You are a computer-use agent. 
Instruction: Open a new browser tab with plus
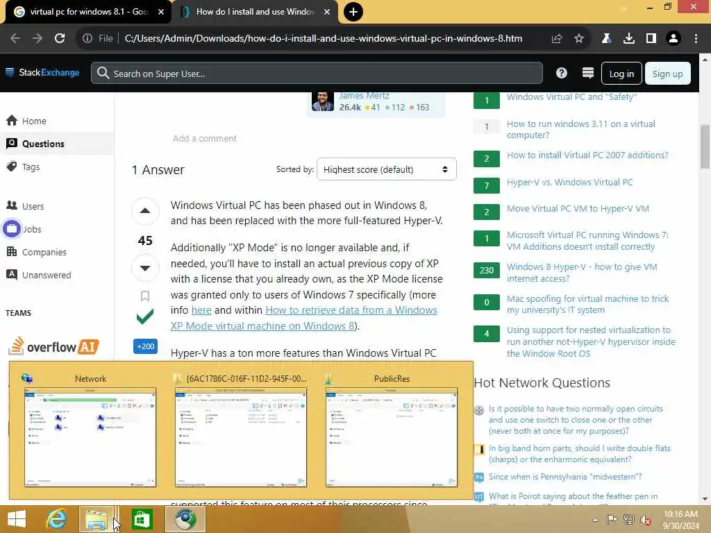pos(353,12)
